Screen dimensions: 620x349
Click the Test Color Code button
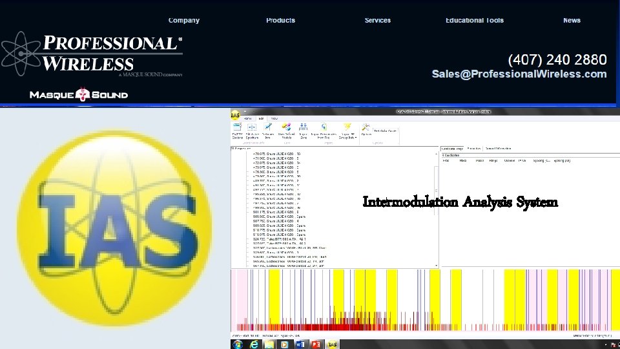click(385, 131)
